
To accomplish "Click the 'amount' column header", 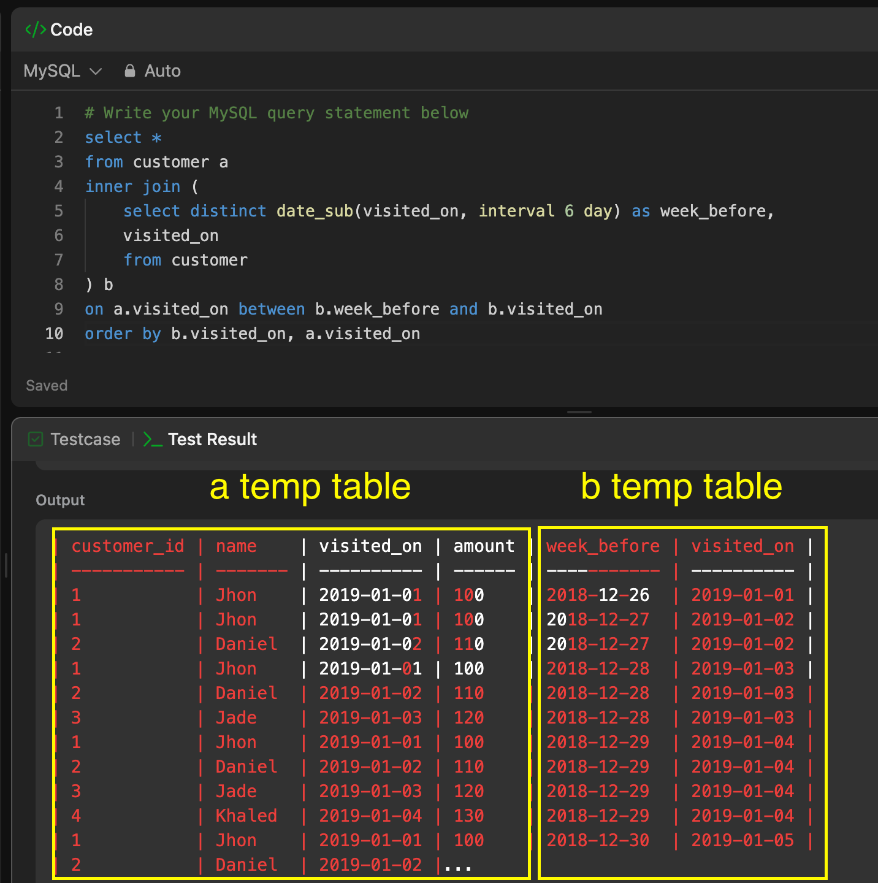I will tap(484, 546).
